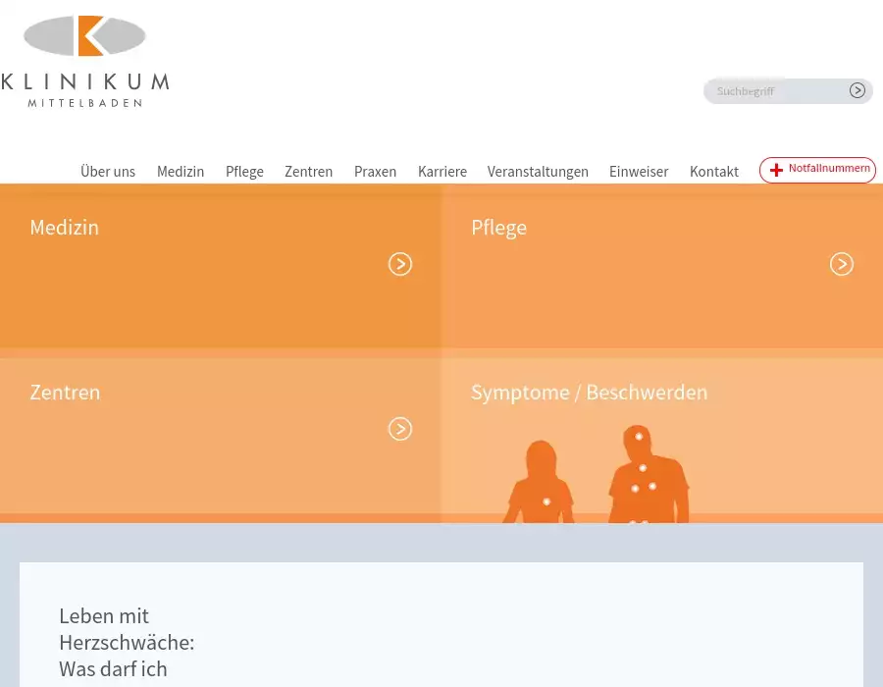Navigate to the Karriere page
The height and width of the screenshot is (687, 883).
point(442,172)
